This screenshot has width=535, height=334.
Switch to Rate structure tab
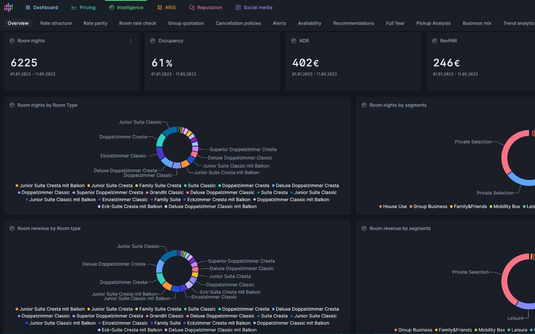(x=56, y=23)
